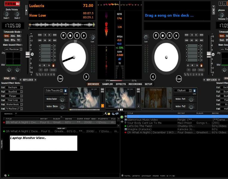The image size is (228, 179).
Task: Click the left deck pitch fader handle
Action: tap(28, 55)
